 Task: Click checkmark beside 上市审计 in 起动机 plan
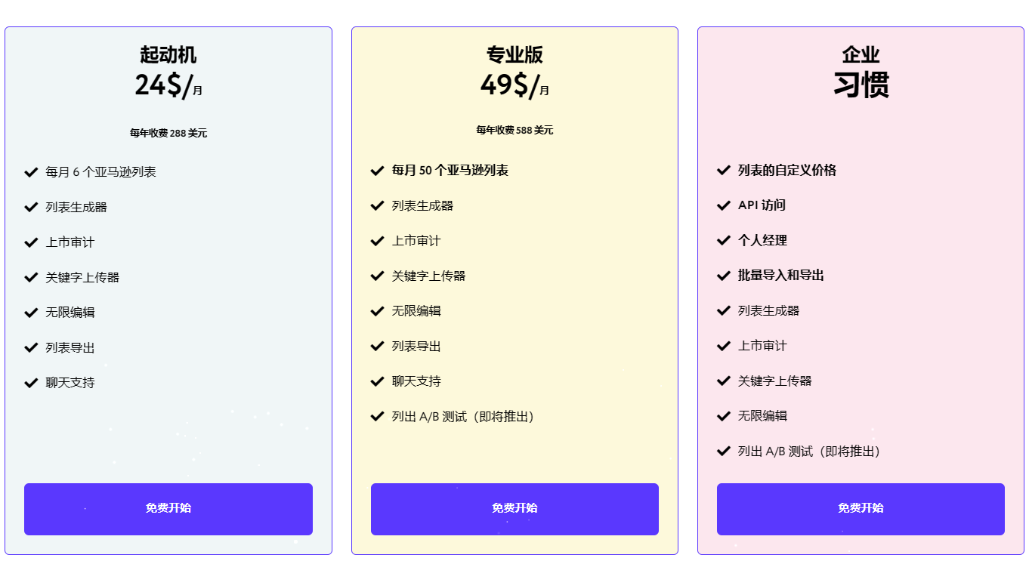click(31, 242)
